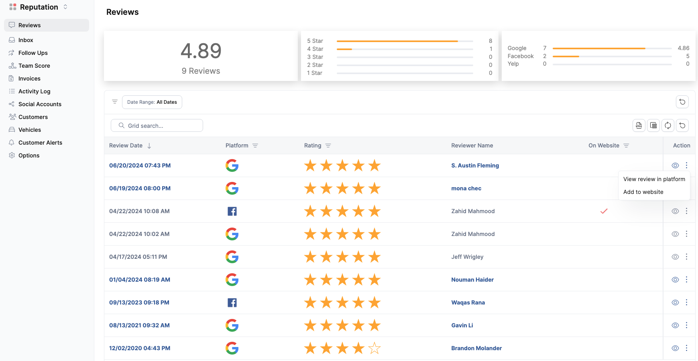Click the 4 Star rating progress bar
Image resolution: width=698 pixels, height=361 pixels.
click(405, 49)
